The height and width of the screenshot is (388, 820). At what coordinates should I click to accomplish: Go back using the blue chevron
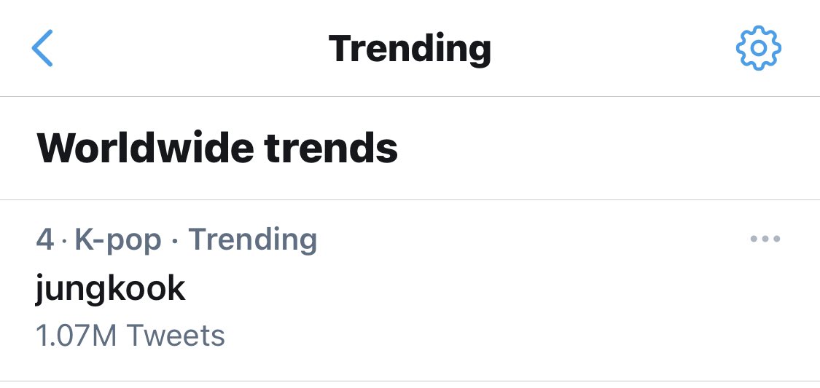(x=42, y=48)
